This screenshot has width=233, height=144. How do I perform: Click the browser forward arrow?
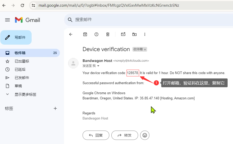pos(13,5)
